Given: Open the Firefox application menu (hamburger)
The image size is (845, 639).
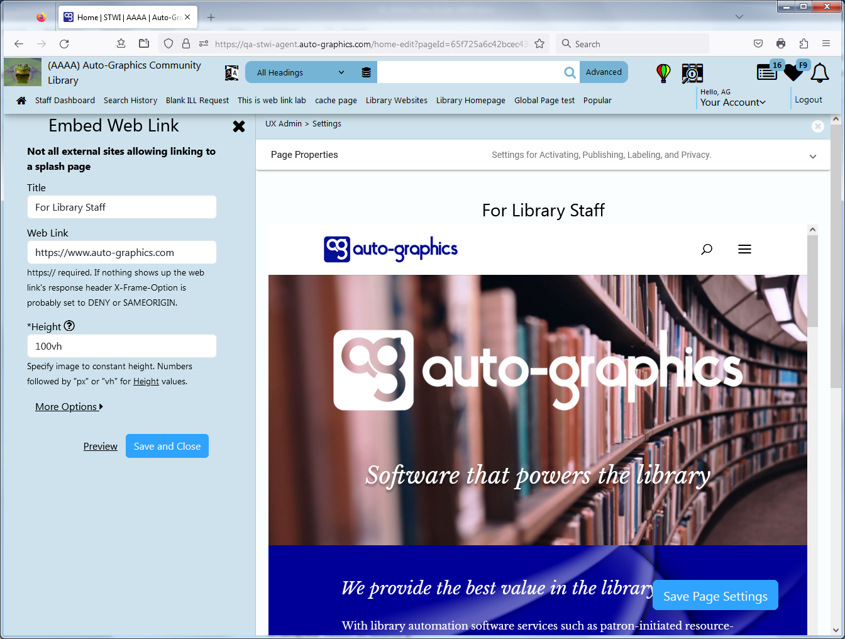Looking at the screenshot, I should [x=826, y=43].
